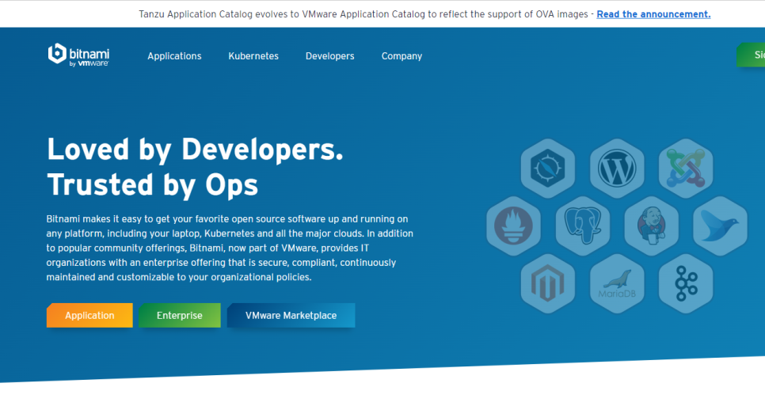This screenshot has width=765, height=406.
Task: Open the Developers menu
Action: point(329,56)
